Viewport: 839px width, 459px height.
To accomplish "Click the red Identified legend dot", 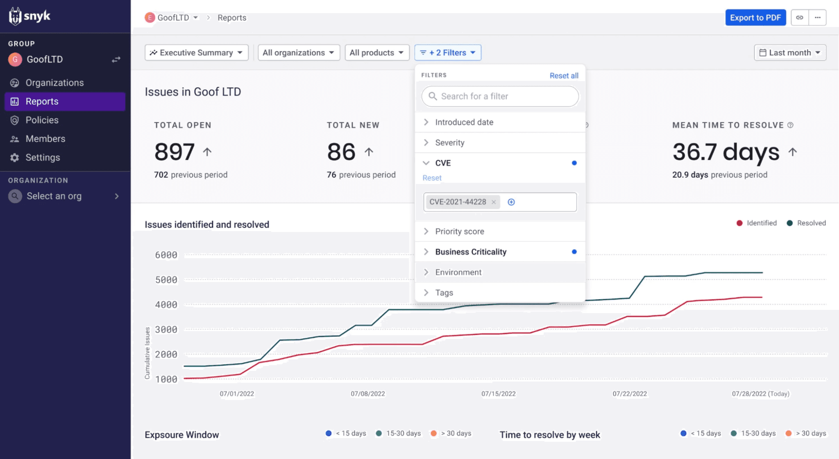I will point(739,223).
